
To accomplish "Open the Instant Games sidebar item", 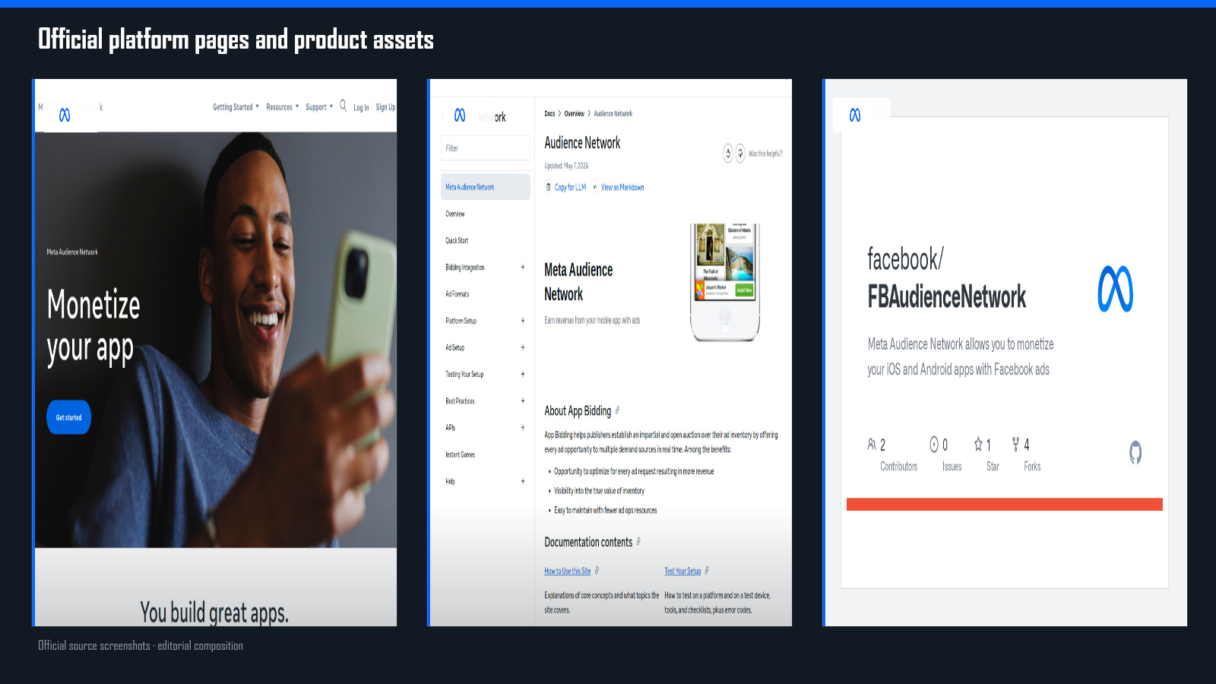I will tap(461, 454).
